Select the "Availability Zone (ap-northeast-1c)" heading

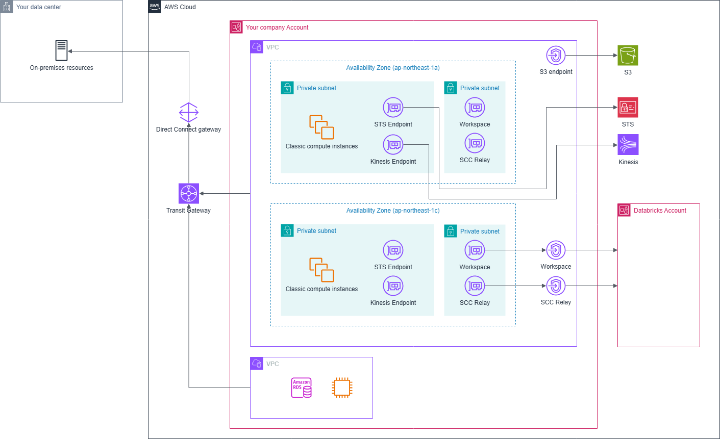tap(393, 211)
